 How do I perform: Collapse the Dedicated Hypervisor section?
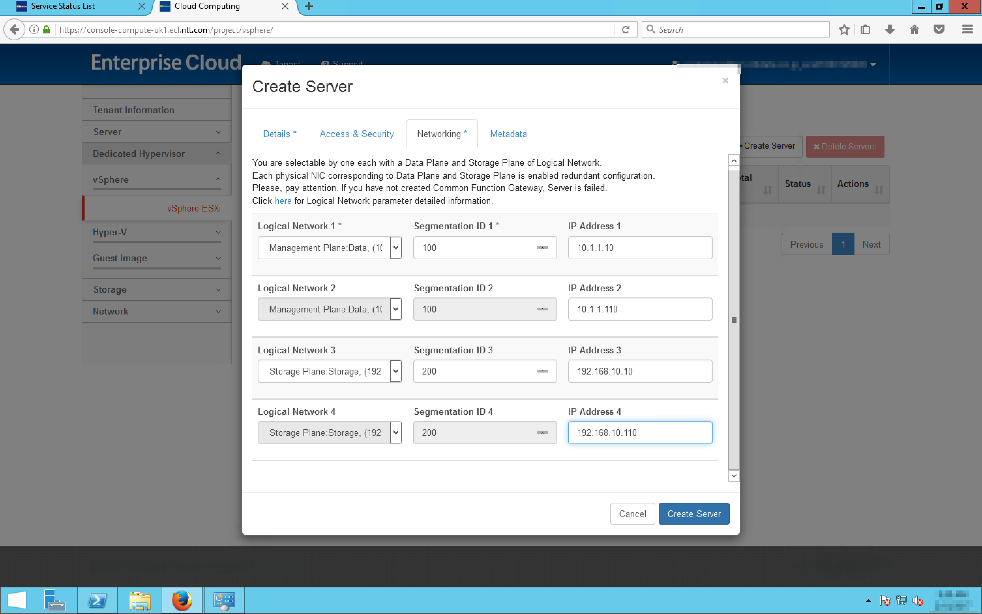[x=156, y=153]
